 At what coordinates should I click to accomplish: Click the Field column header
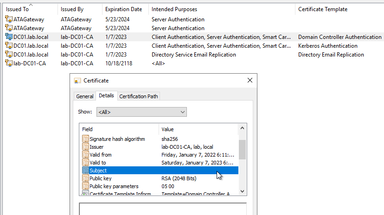click(x=119, y=129)
